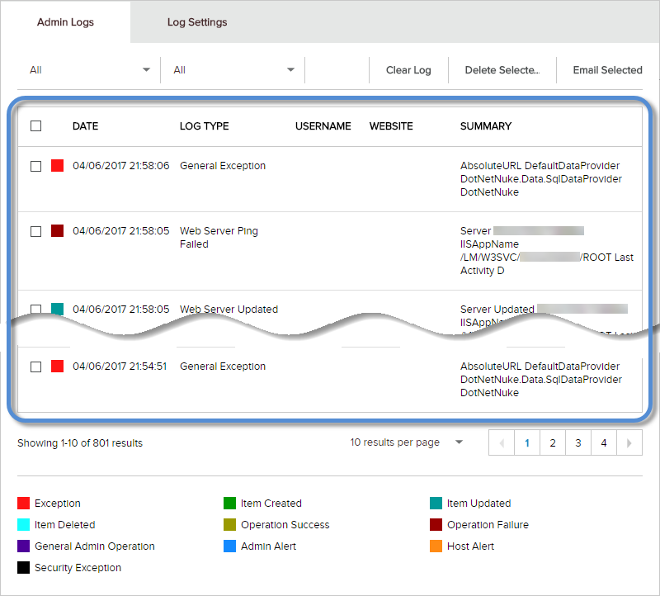The image size is (660, 596).
Task: Check the Web Server Updated row checkbox
Action: pyautogui.click(x=35, y=310)
